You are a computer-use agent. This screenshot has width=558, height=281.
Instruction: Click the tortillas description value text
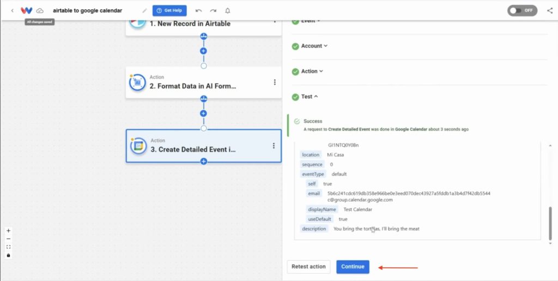(x=377, y=229)
